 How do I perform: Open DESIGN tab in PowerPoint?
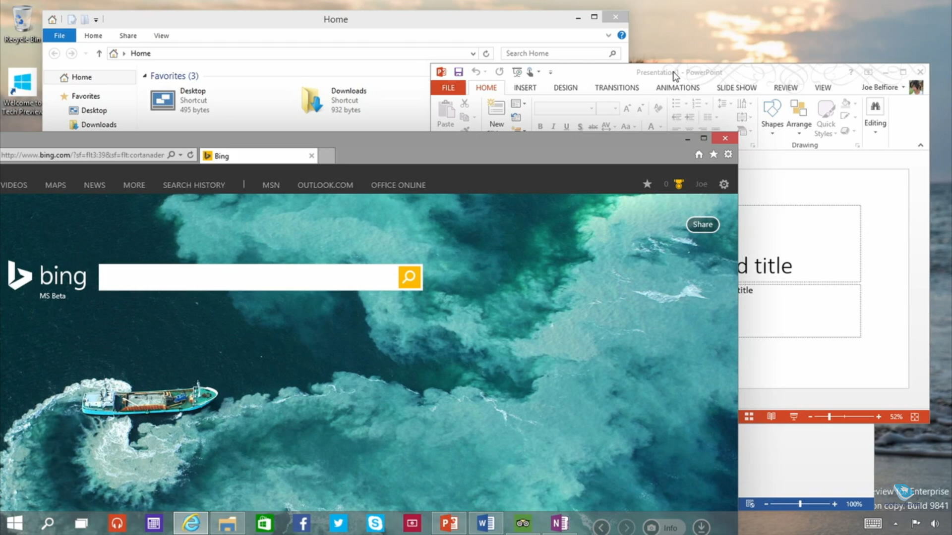(x=565, y=88)
